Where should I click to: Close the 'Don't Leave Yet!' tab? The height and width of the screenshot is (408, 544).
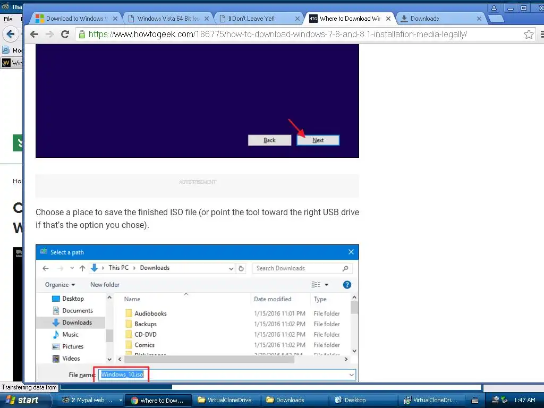click(x=297, y=19)
